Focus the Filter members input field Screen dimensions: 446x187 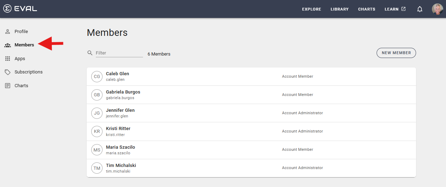[119, 53]
